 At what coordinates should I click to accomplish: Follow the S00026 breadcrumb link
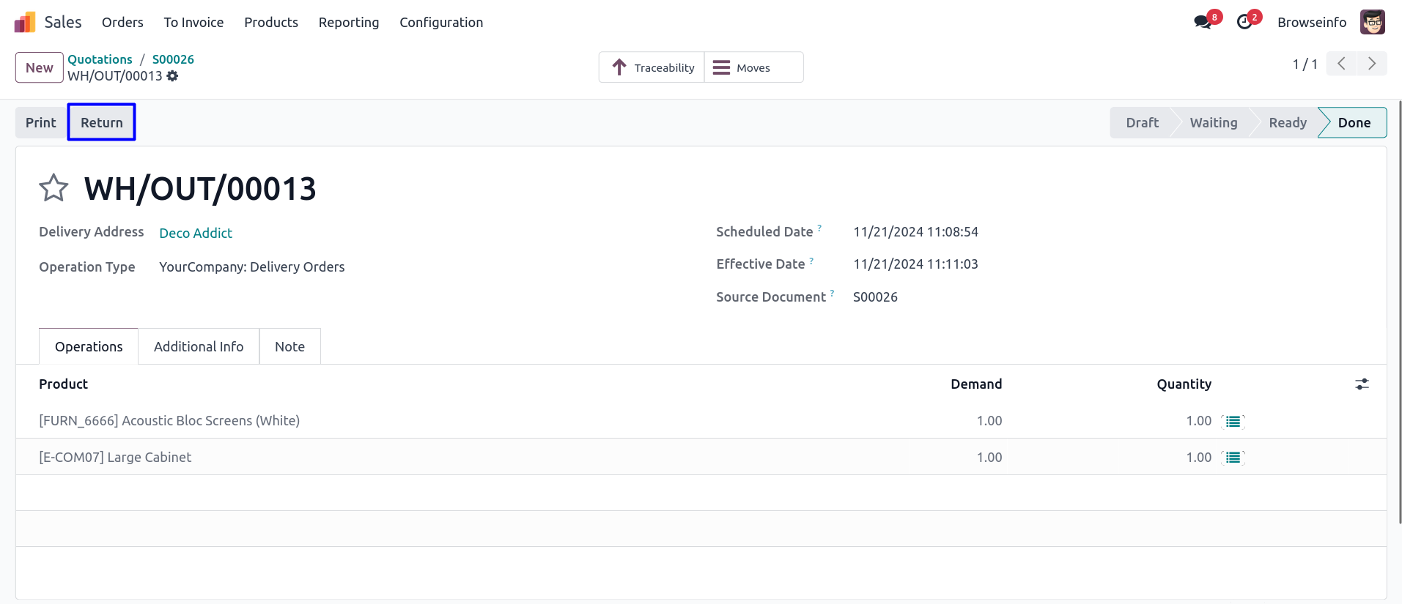173,59
